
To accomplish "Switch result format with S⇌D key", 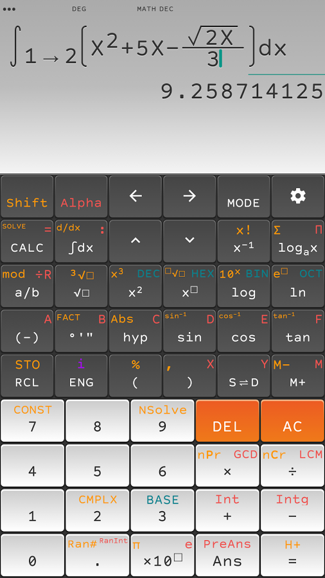I will (243, 376).
